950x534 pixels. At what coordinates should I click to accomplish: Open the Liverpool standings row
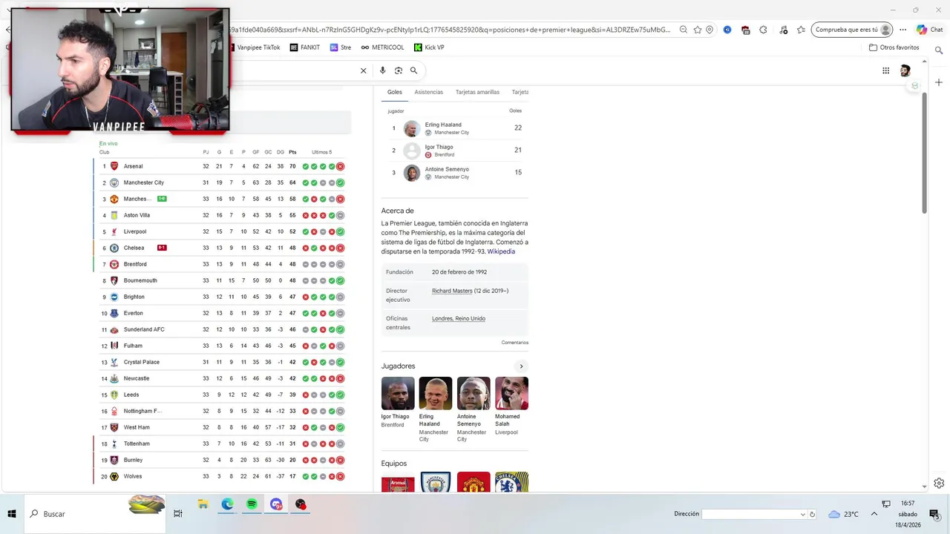(221, 231)
